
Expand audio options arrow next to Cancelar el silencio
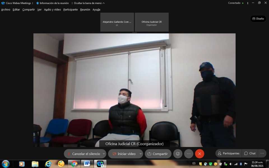coord(104,154)
